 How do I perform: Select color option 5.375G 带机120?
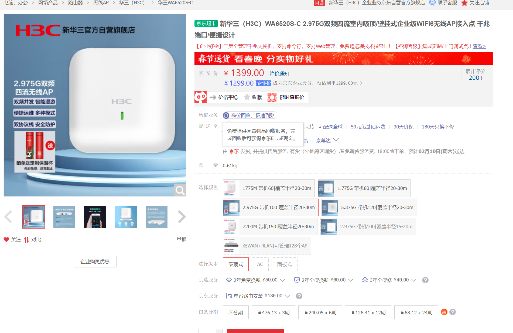pyautogui.click(x=369, y=207)
